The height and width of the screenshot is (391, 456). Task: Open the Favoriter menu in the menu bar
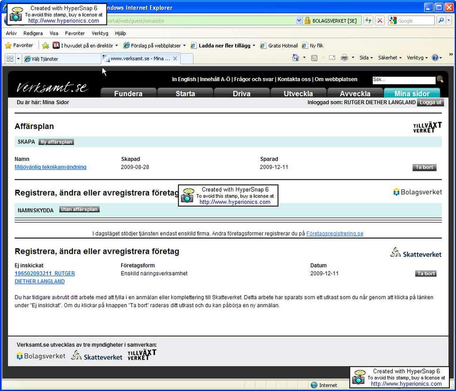coord(75,33)
